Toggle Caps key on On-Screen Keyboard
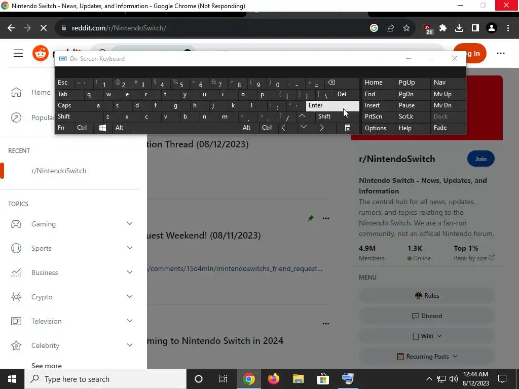This screenshot has width=519, height=389. tap(74, 105)
